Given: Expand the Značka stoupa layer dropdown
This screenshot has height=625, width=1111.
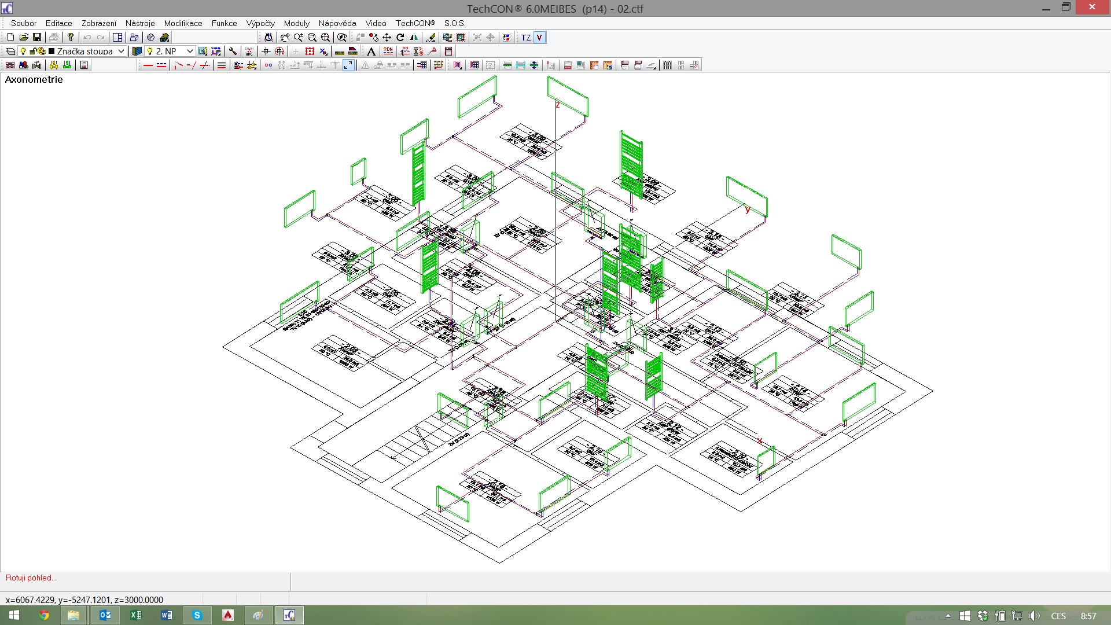Looking at the screenshot, I should pyautogui.click(x=121, y=52).
